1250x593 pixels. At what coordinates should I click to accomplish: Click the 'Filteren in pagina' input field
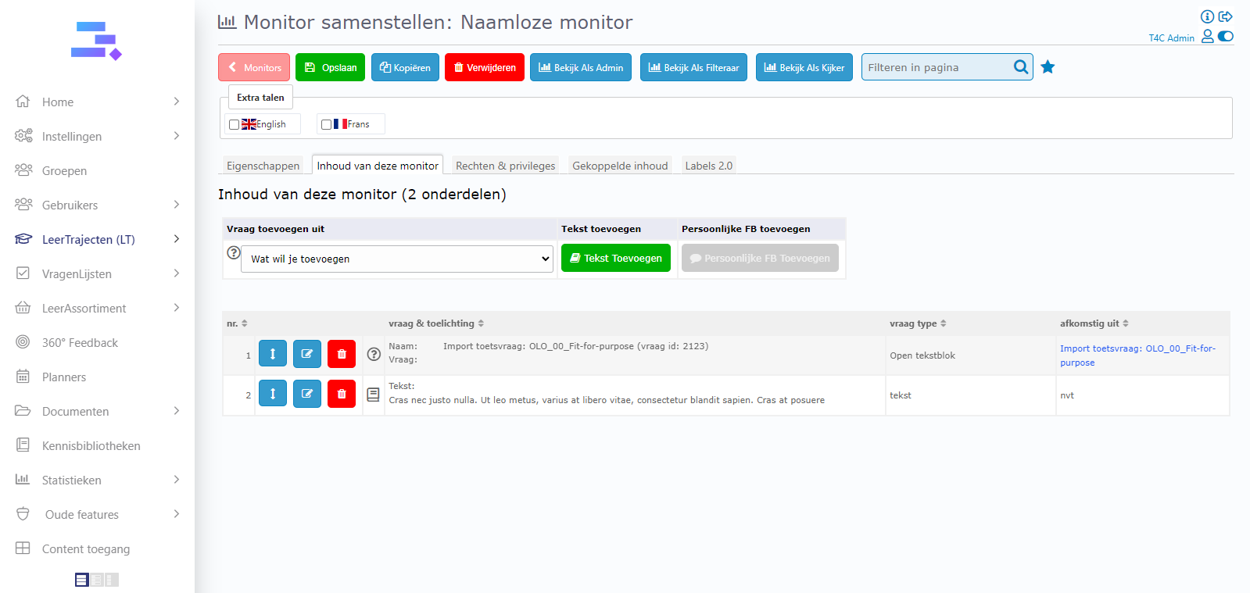(x=935, y=67)
